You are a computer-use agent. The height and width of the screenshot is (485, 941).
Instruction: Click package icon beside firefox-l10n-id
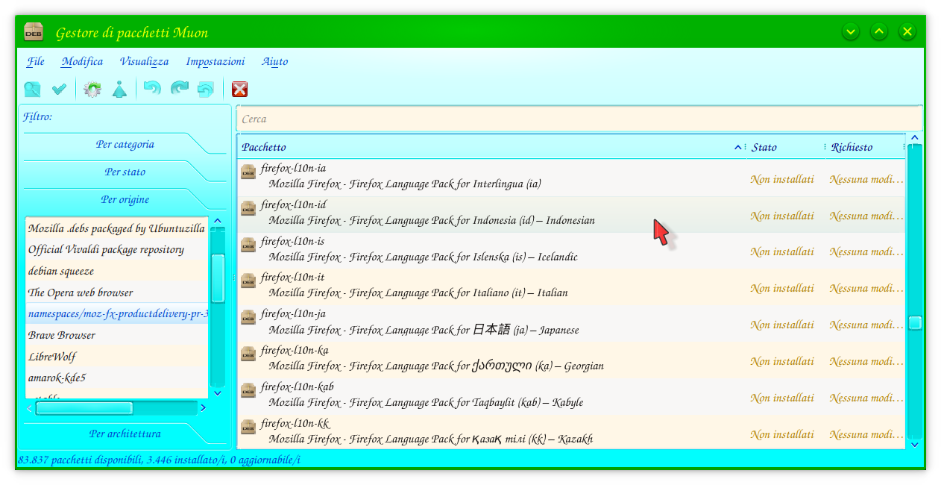click(248, 209)
